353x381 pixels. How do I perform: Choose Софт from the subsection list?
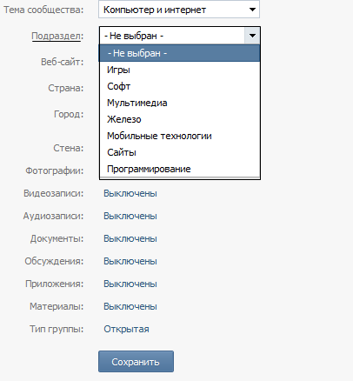[180, 86]
